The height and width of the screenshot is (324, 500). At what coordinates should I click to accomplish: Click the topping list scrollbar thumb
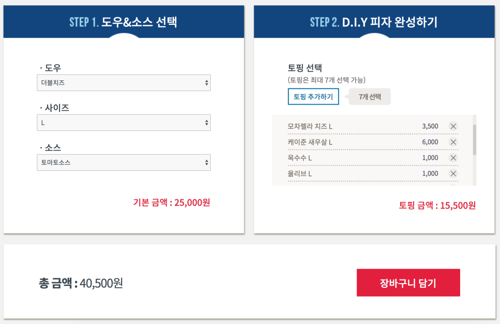[475, 140]
